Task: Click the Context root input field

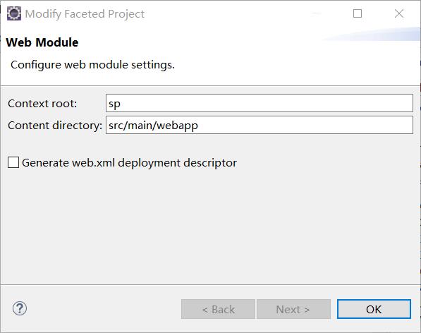Action: point(260,103)
